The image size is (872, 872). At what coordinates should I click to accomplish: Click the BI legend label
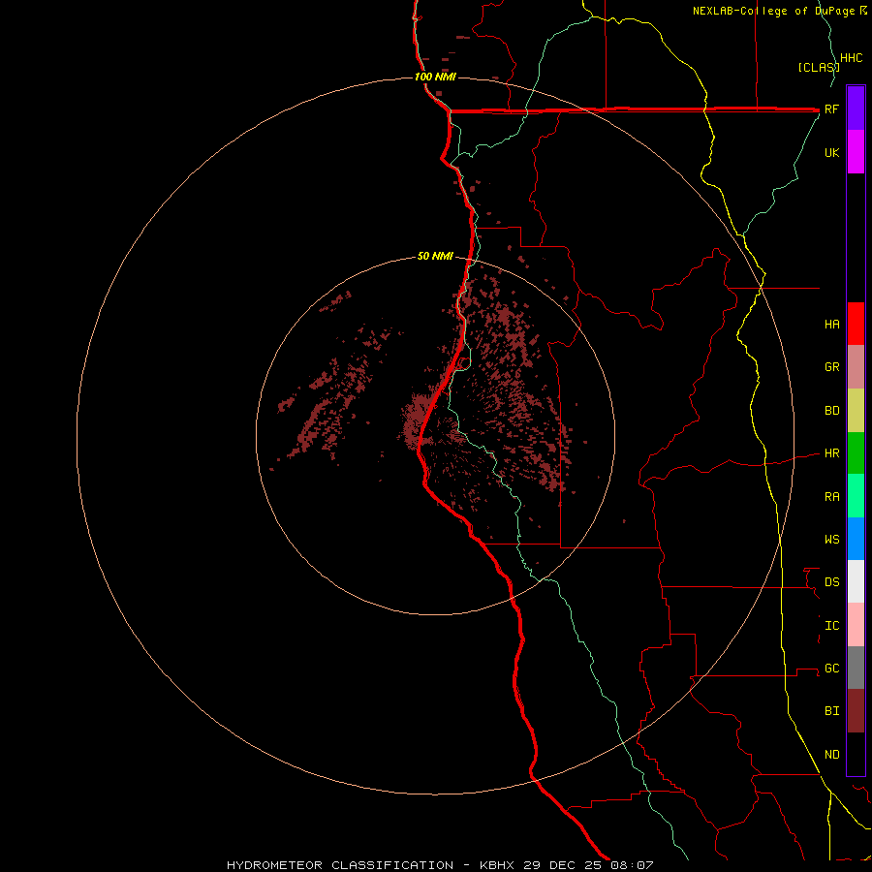tap(831, 711)
